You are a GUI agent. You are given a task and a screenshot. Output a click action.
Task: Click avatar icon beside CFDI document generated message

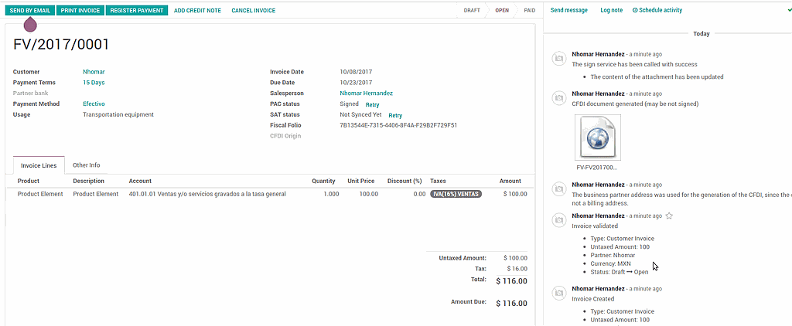tap(558, 97)
